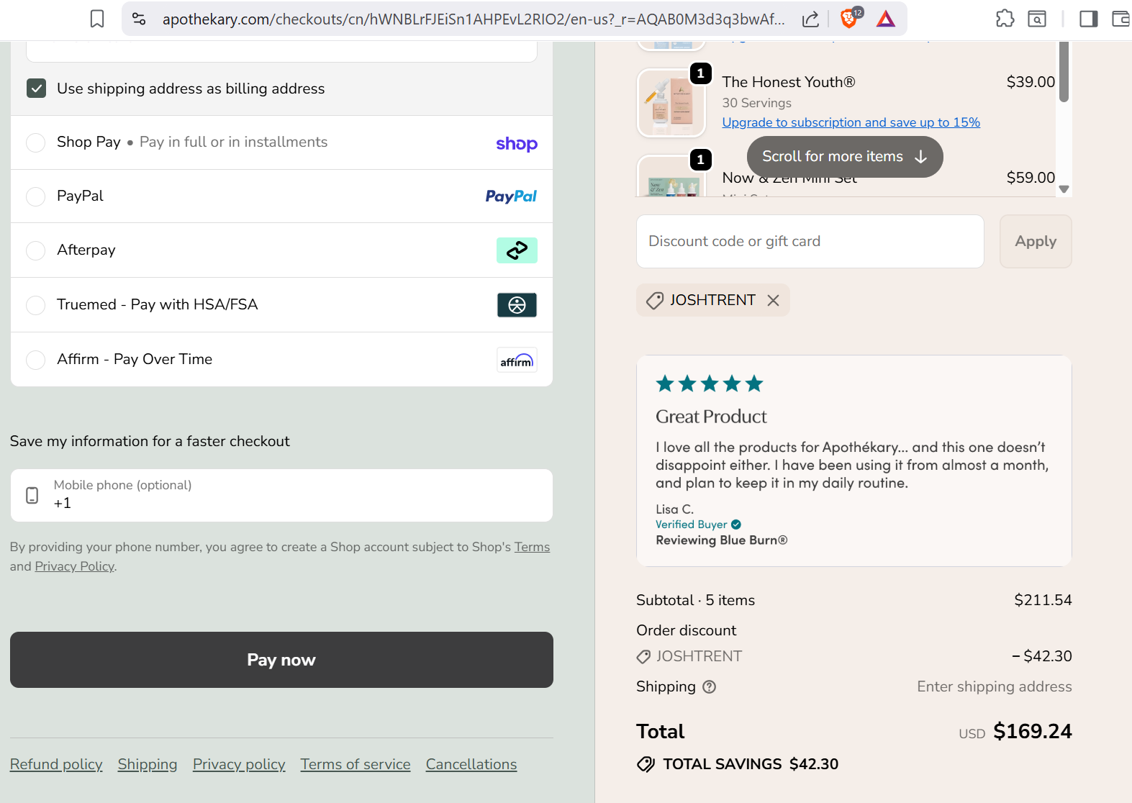Click the review title Great Product

pyautogui.click(x=711, y=417)
